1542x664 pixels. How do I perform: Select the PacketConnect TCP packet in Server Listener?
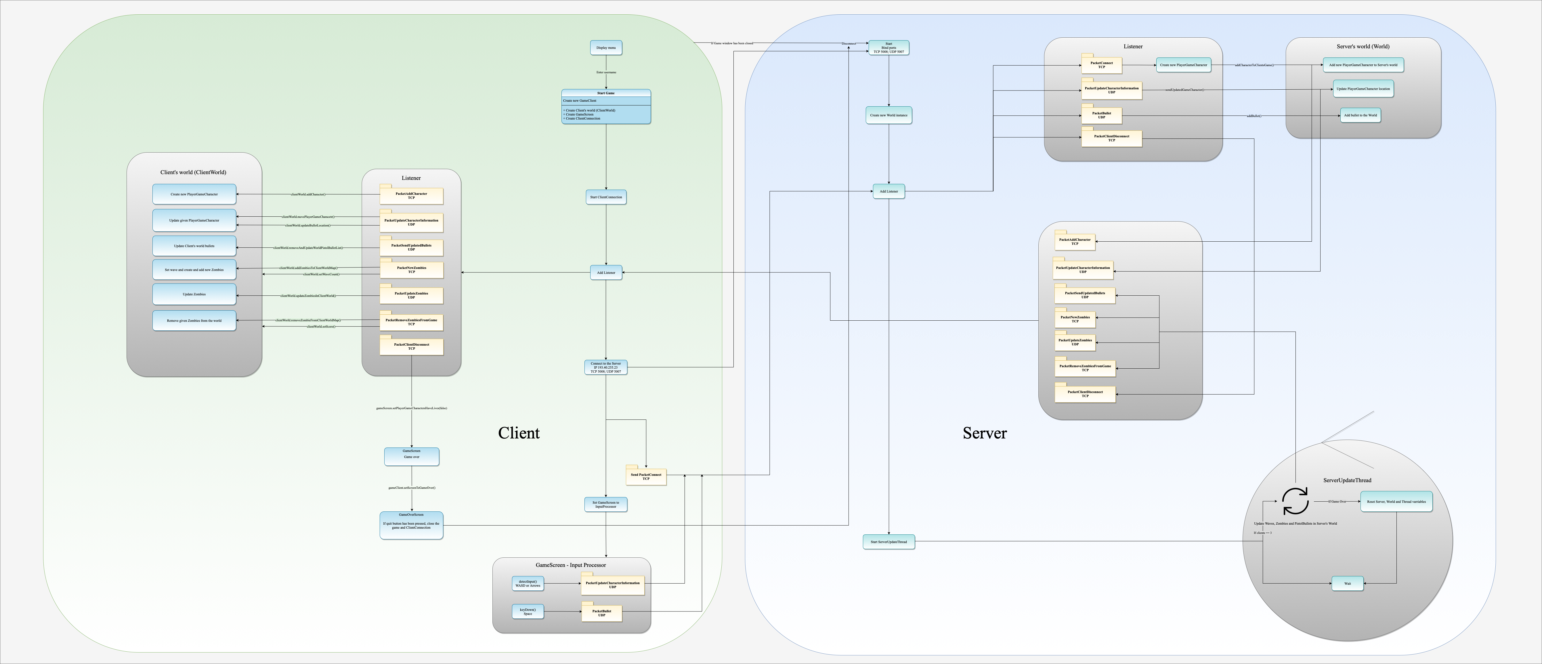pyautogui.click(x=1101, y=64)
